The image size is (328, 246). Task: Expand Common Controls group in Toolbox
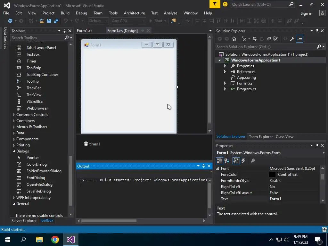click(14, 115)
